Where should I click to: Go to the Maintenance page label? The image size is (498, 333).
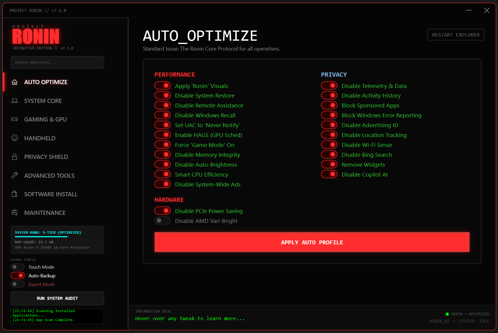point(45,213)
